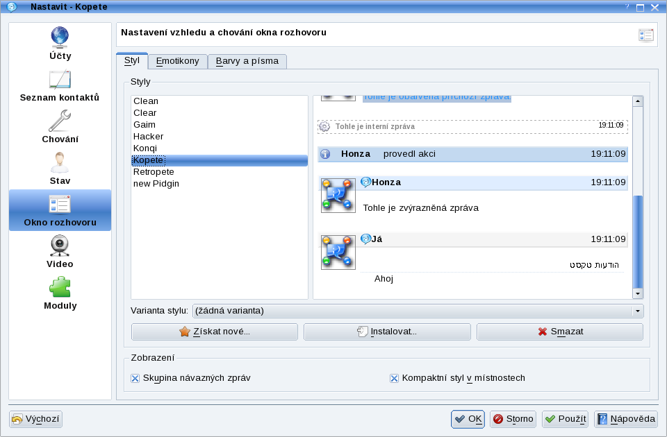
Task: Click the chat window icon in header
Action: click(x=645, y=35)
